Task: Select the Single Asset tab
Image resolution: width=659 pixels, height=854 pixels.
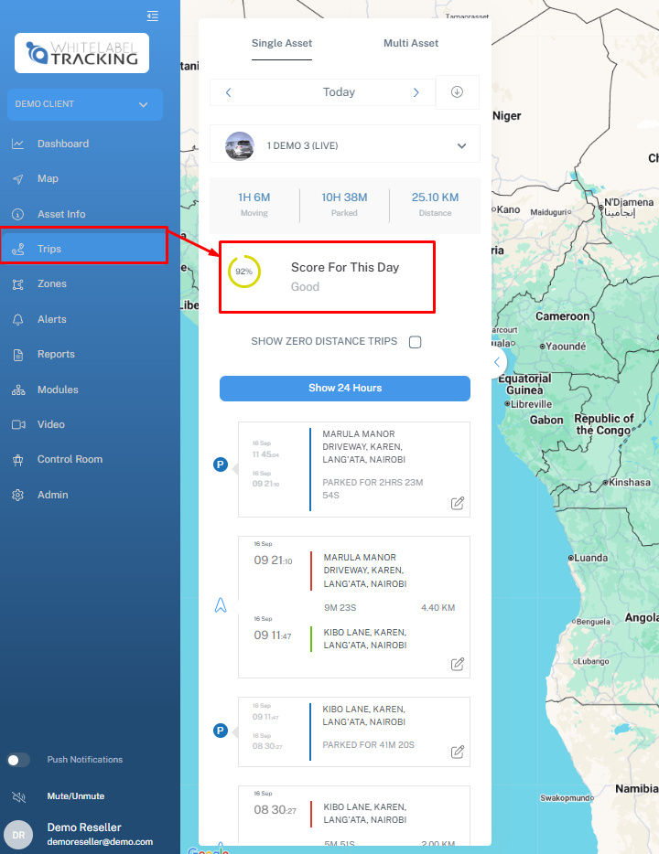Action: coord(282,43)
